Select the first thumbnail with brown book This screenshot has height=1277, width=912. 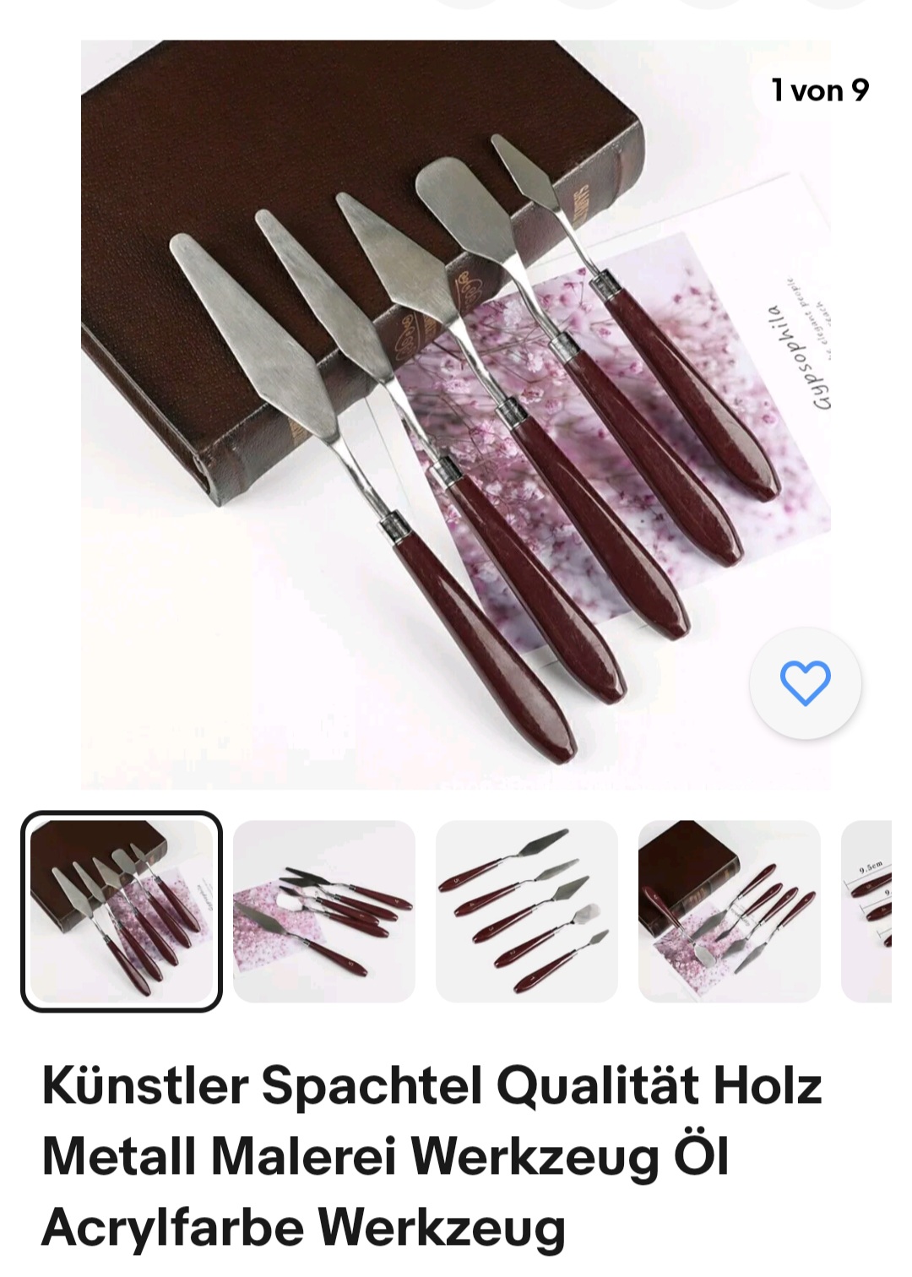(122, 911)
